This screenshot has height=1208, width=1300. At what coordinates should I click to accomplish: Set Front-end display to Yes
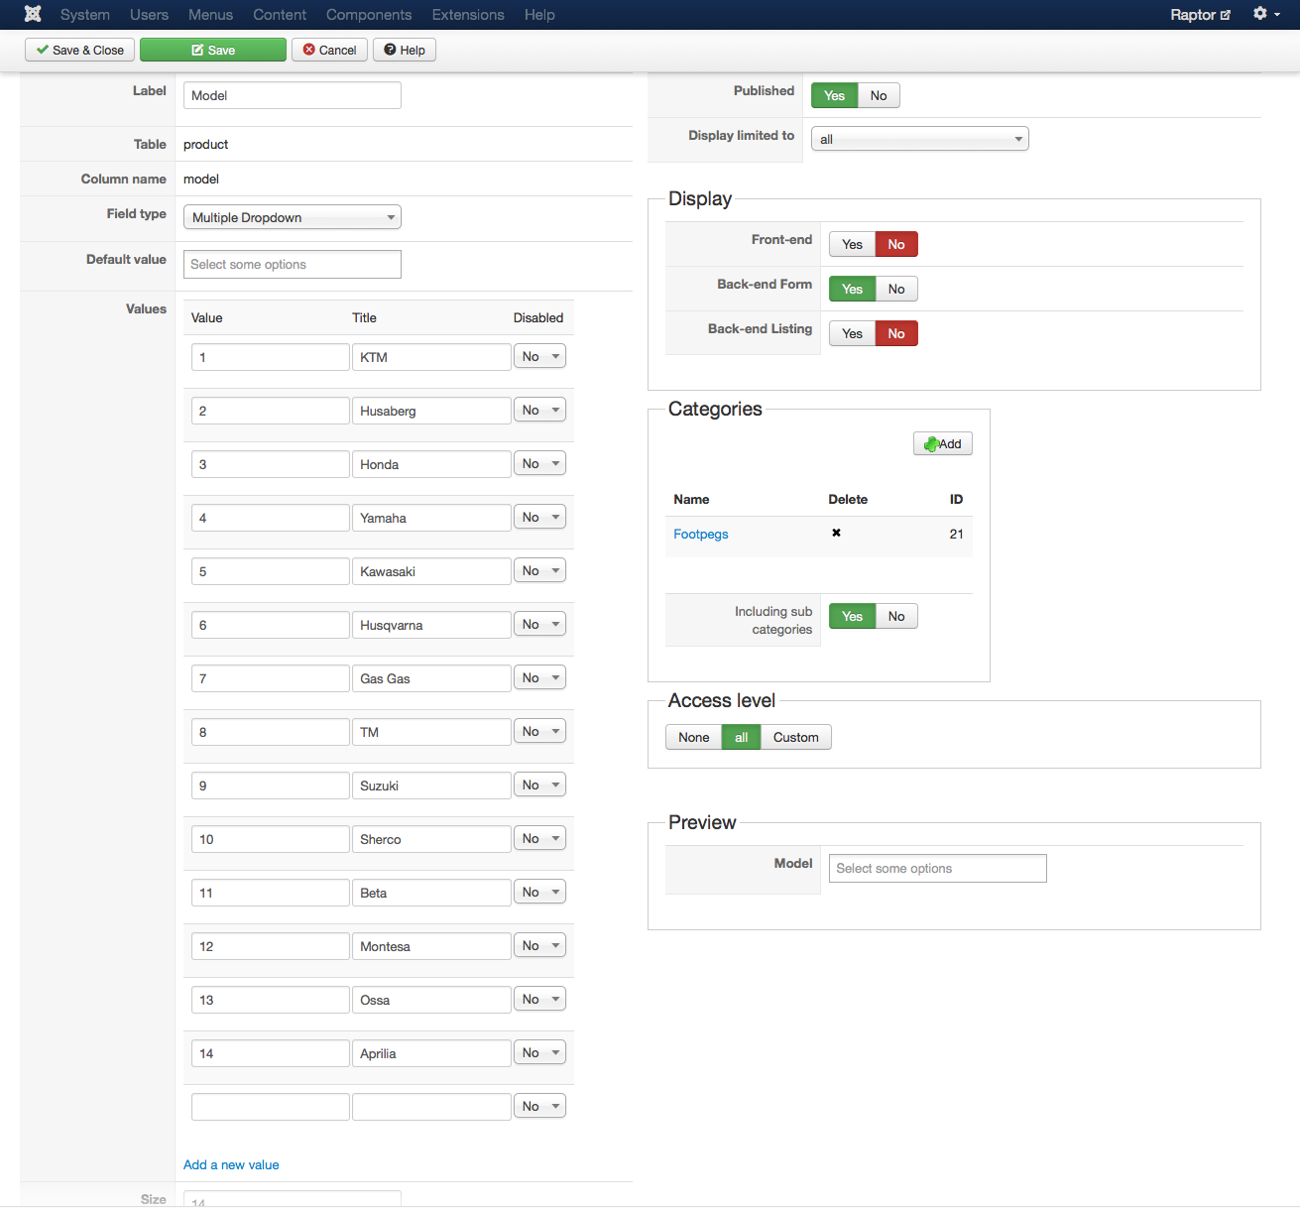pos(852,244)
